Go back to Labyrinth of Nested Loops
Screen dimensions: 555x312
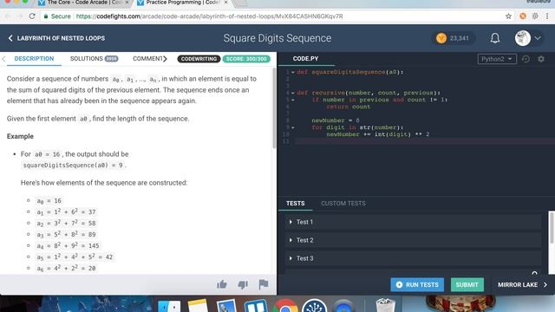(x=56, y=38)
